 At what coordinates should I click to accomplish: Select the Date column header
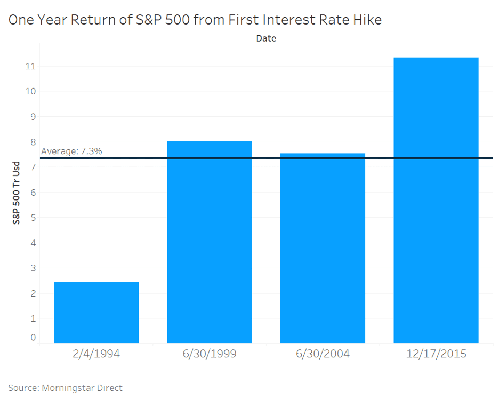click(266, 38)
